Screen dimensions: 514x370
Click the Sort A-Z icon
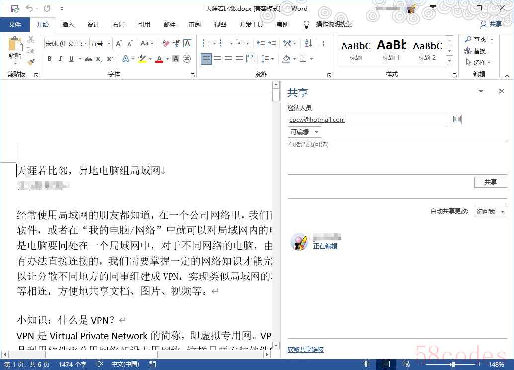point(307,43)
